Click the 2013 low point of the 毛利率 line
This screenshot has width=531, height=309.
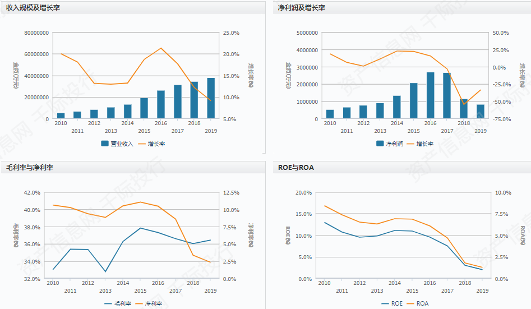(105, 271)
